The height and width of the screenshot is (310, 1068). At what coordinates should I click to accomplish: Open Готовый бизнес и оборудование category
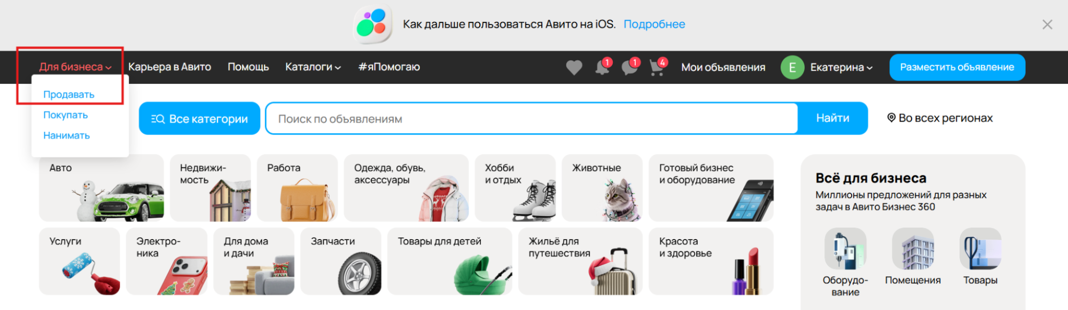tap(711, 188)
